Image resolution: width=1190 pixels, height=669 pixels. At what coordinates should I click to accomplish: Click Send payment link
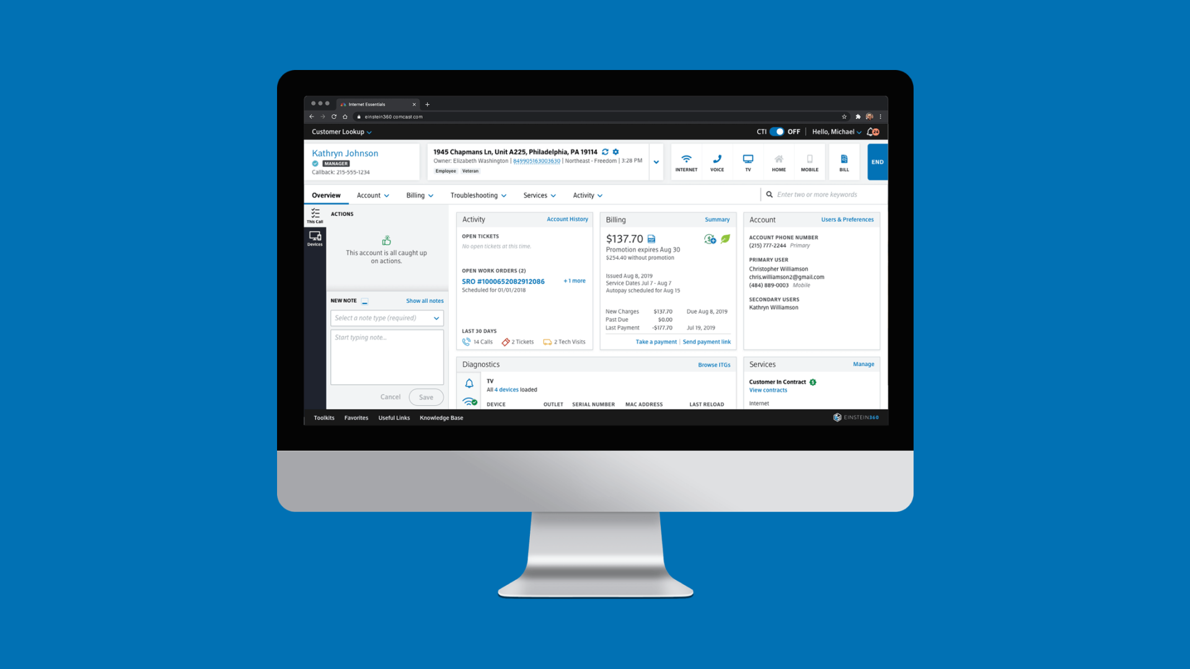coord(705,341)
